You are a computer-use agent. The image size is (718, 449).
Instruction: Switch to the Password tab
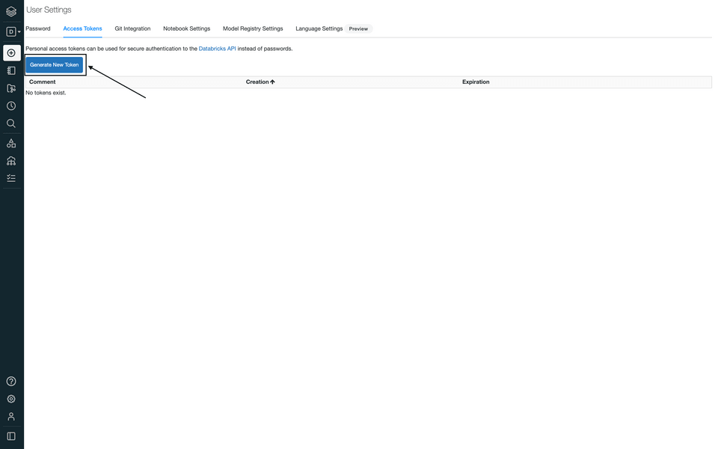click(38, 28)
